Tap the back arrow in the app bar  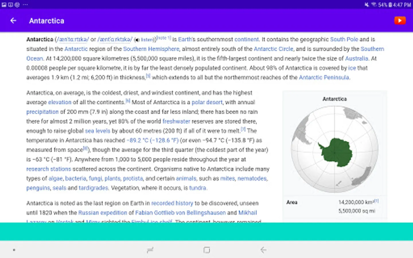pos(13,21)
